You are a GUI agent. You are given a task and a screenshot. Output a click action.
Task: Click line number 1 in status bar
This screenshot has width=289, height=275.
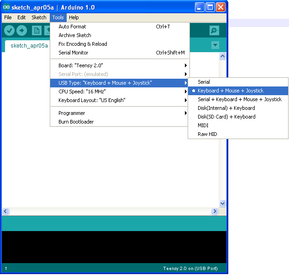click(6, 268)
